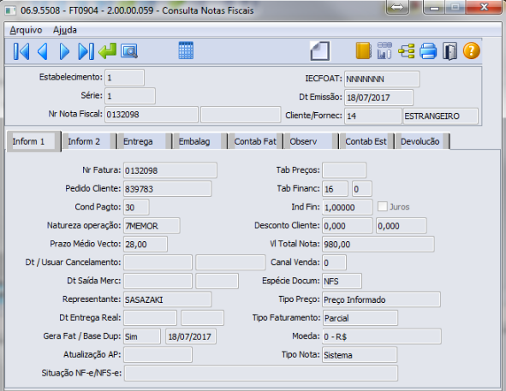Image resolution: width=506 pixels, height=391 pixels.
Task: Click the Dt Emissão field
Action: coord(378,98)
